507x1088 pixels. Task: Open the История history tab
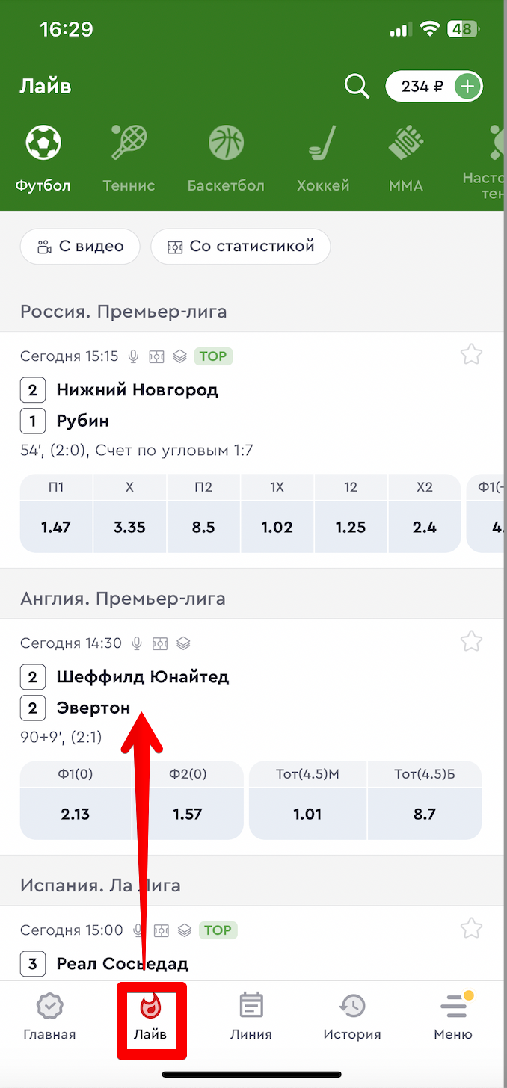tap(352, 1017)
